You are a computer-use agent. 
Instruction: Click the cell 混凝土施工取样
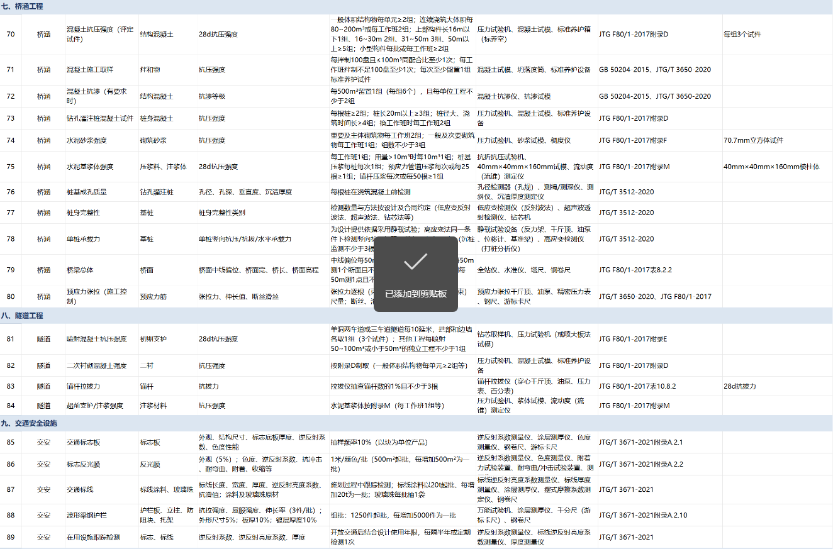90,70
